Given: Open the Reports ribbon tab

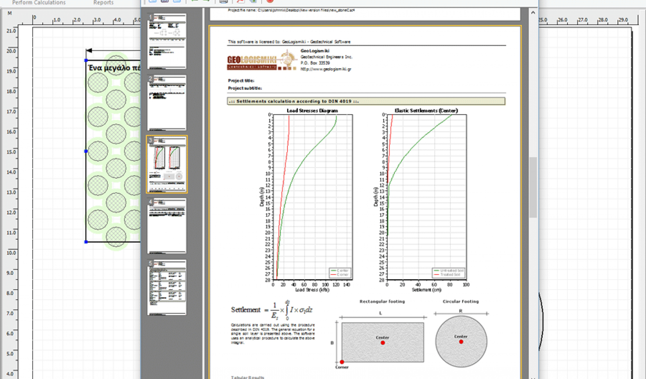Looking at the screenshot, I should 103,2.
